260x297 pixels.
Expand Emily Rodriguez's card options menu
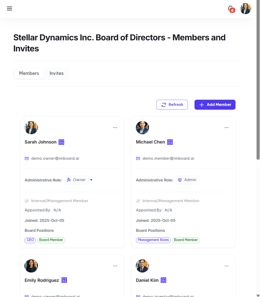115,266
